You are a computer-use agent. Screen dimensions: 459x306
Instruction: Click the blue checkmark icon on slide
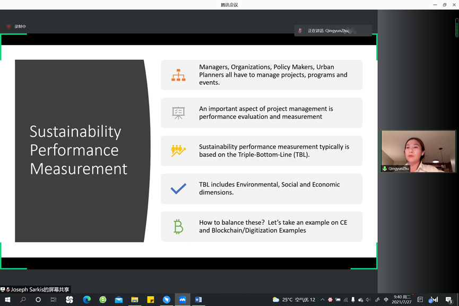(178, 189)
